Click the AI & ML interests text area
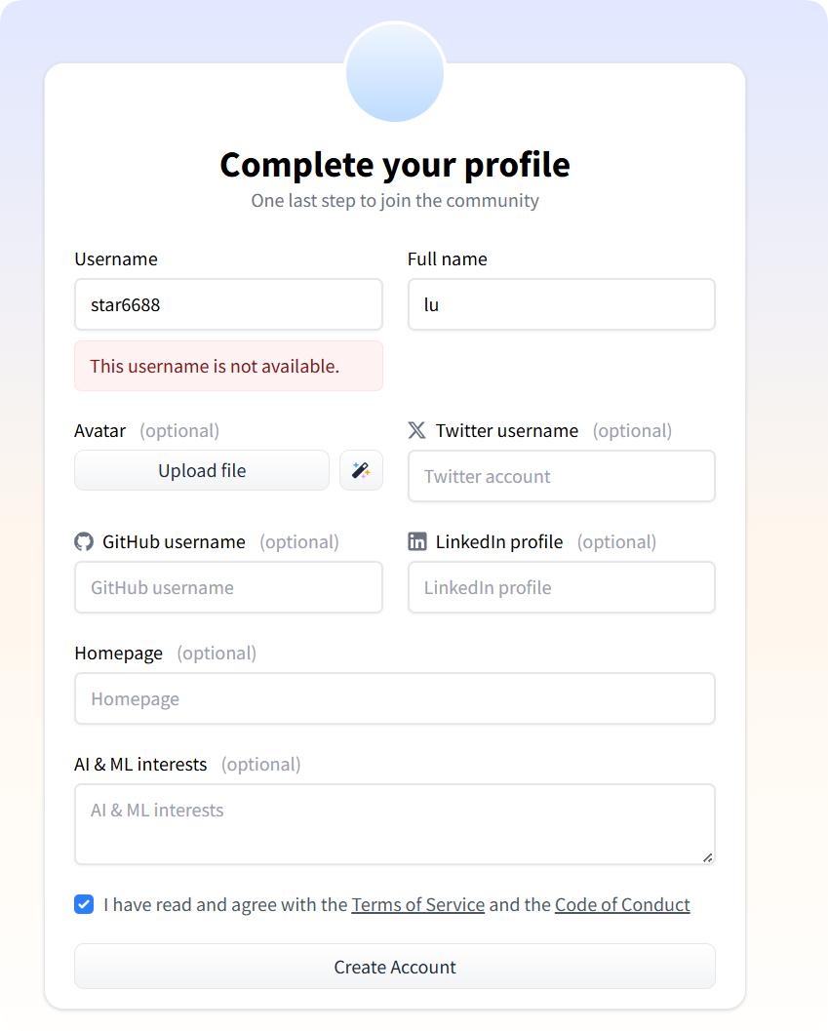Screen dimensions: 828x1031 click(x=395, y=823)
